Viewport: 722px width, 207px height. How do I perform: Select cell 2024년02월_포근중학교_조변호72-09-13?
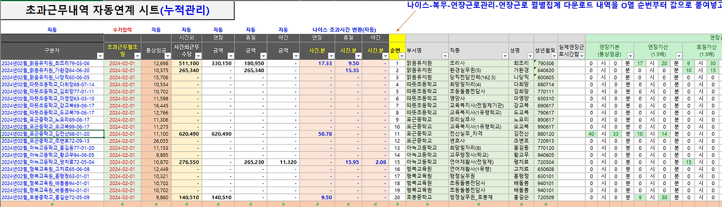click(x=52, y=140)
